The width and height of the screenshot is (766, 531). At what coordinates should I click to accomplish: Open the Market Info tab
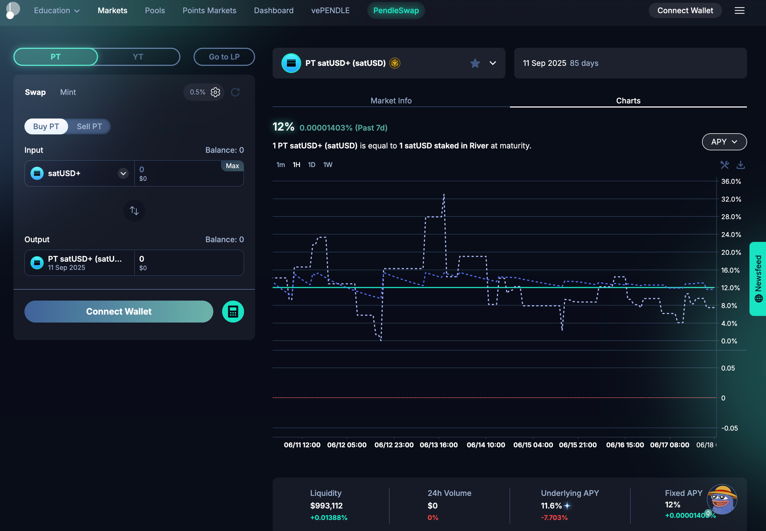tap(391, 101)
